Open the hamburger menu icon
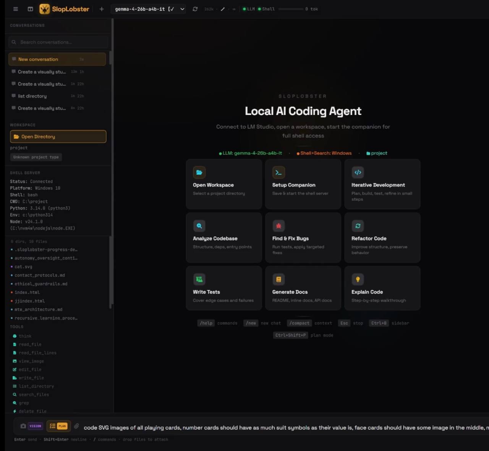Image resolution: width=489 pixels, height=451 pixels. [x=16, y=9]
